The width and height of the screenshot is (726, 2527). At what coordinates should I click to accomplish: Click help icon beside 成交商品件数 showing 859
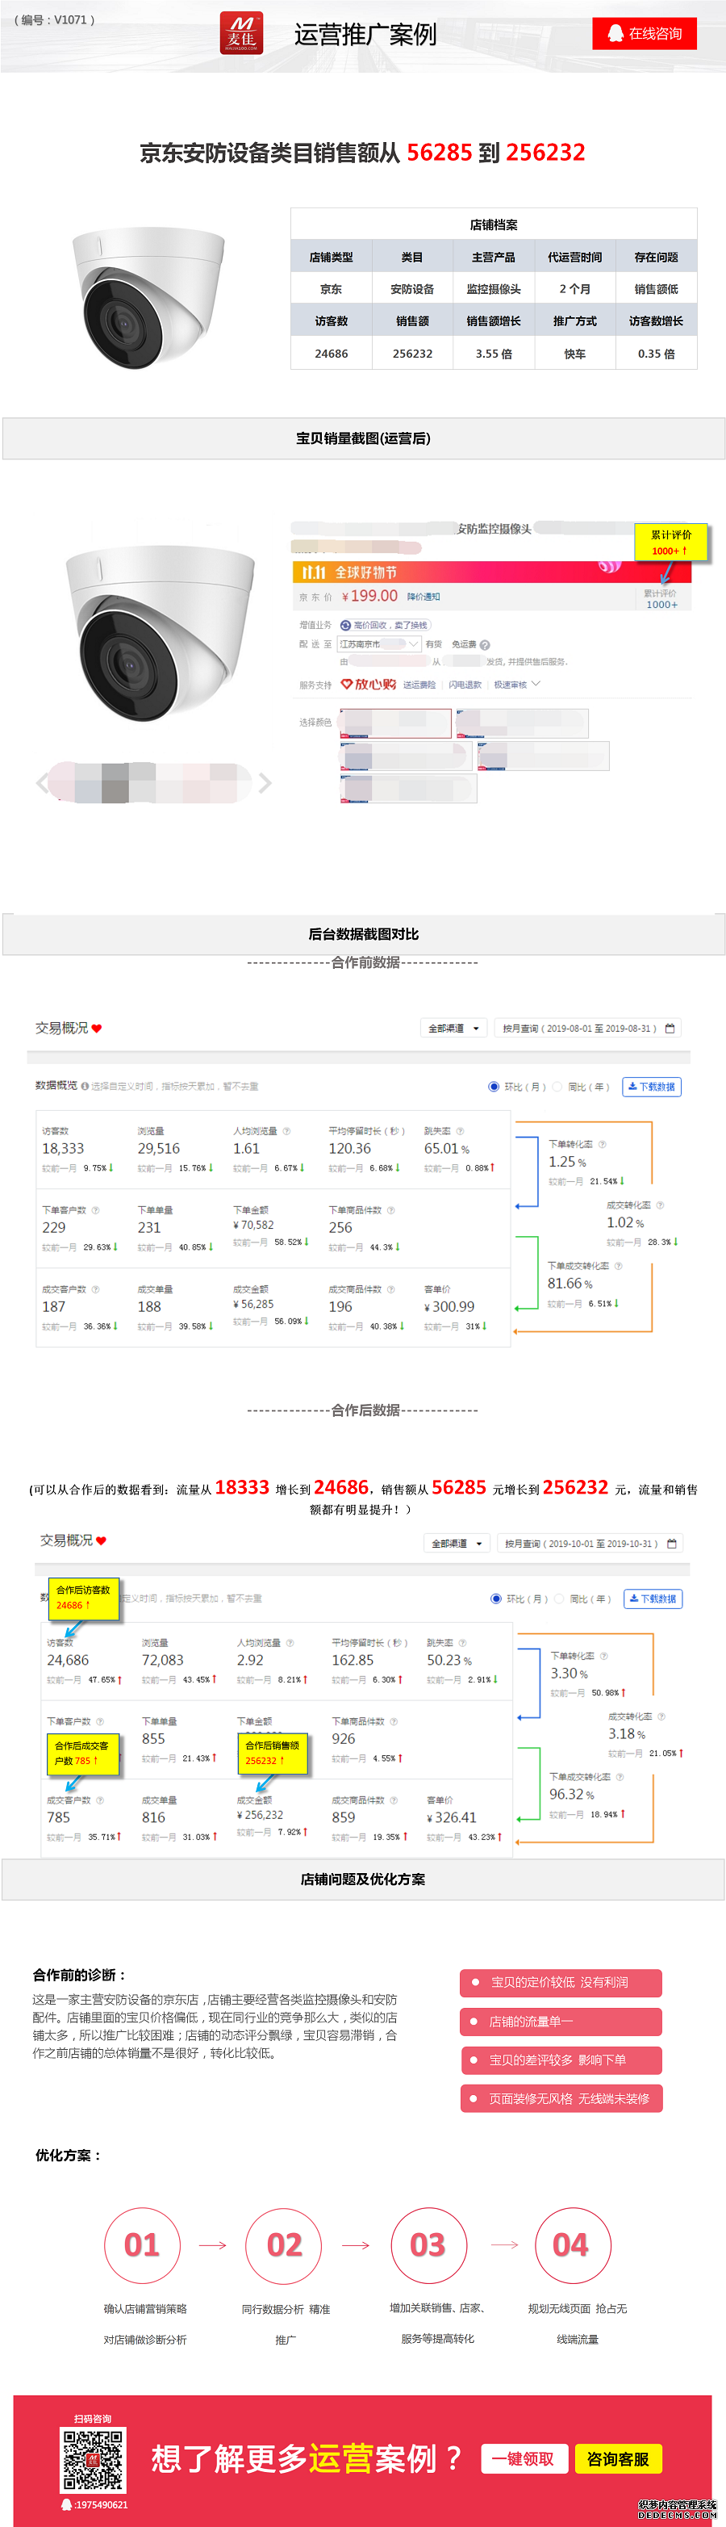tap(394, 1800)
